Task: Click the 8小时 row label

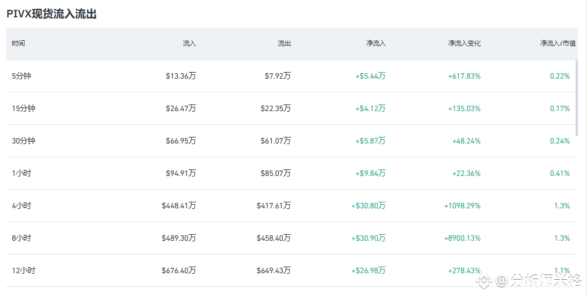Action: click(x=21, y=238)
